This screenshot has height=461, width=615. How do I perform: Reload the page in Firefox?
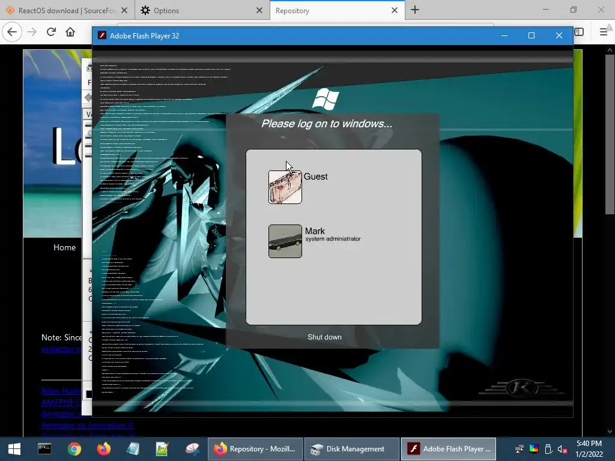click(52, 32)
